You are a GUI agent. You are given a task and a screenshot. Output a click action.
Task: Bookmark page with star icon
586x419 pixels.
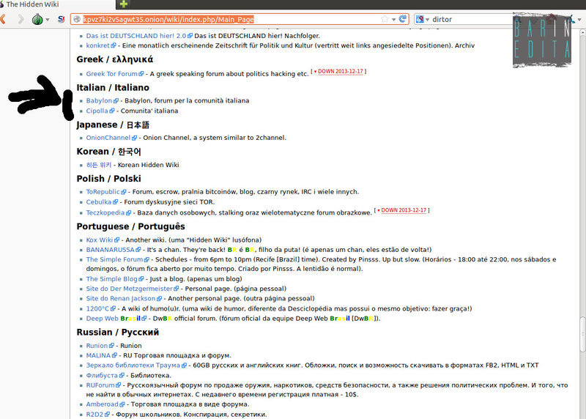pyautogui.click(x=384, y=19)
